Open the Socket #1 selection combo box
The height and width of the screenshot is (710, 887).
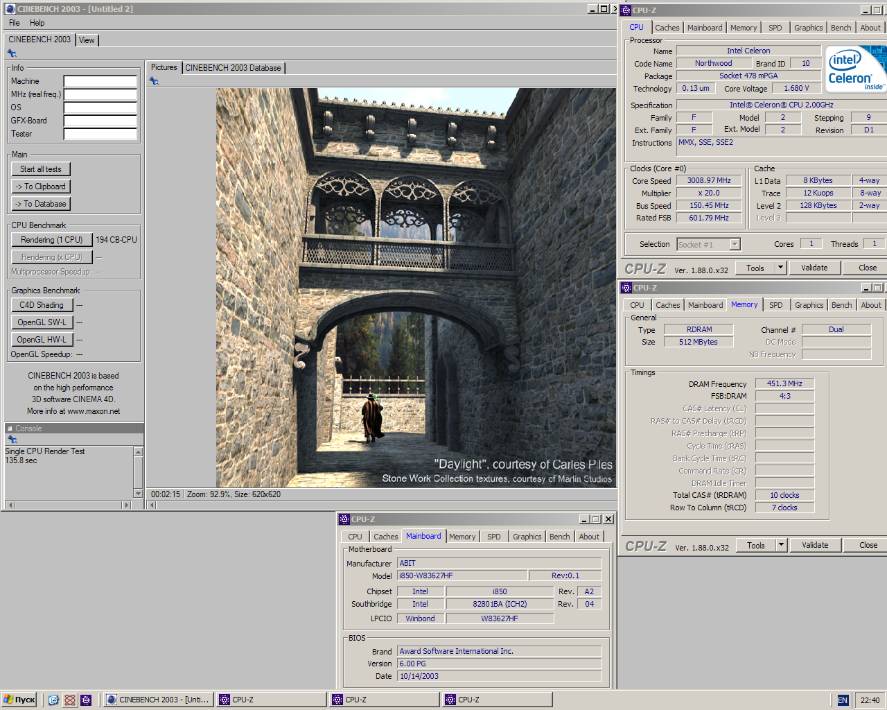pos(708,244)
